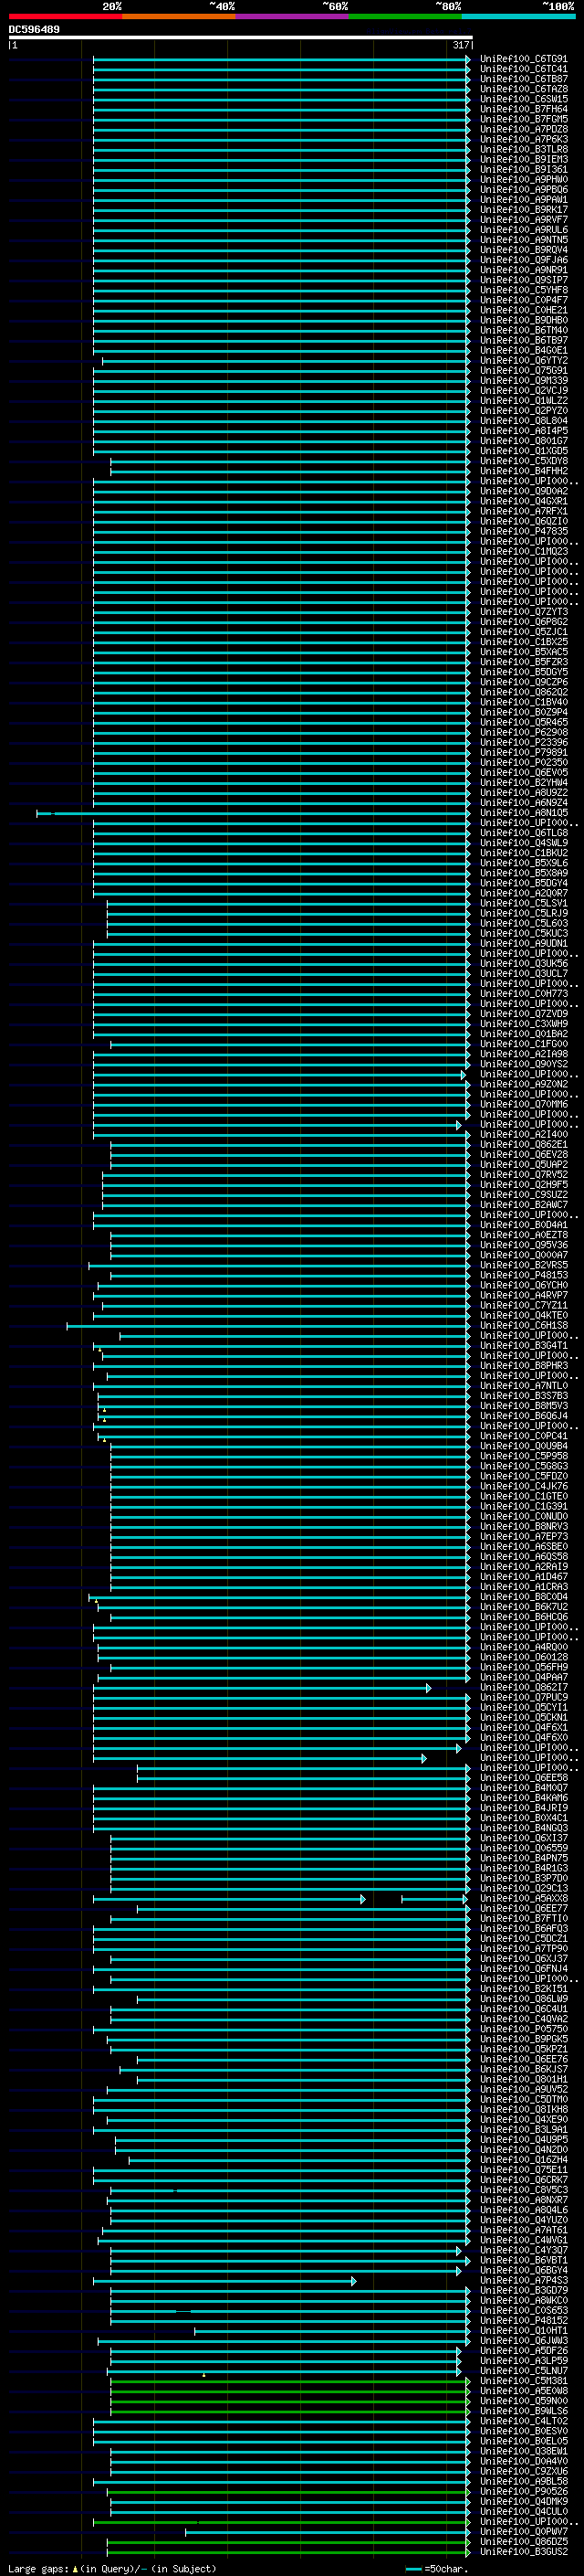Click the orange ~40% identity legend segment
This screenshot has height=2576, width=584.
[179, 16]
